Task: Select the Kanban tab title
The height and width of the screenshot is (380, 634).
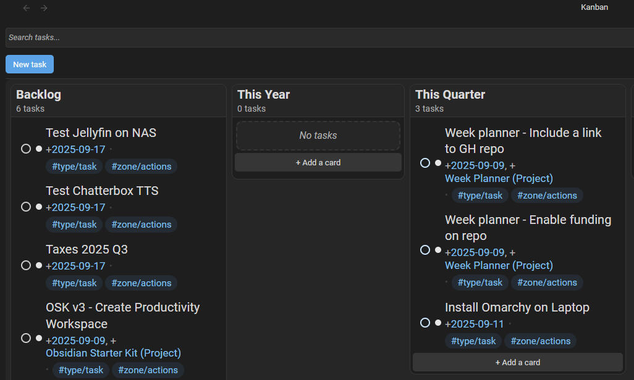Action: click(594, 7)
